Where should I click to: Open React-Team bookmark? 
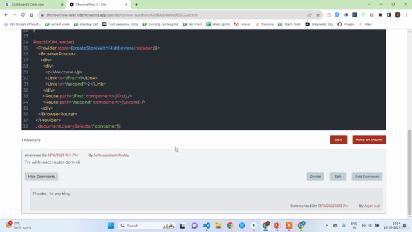click(x=289, y=24)
